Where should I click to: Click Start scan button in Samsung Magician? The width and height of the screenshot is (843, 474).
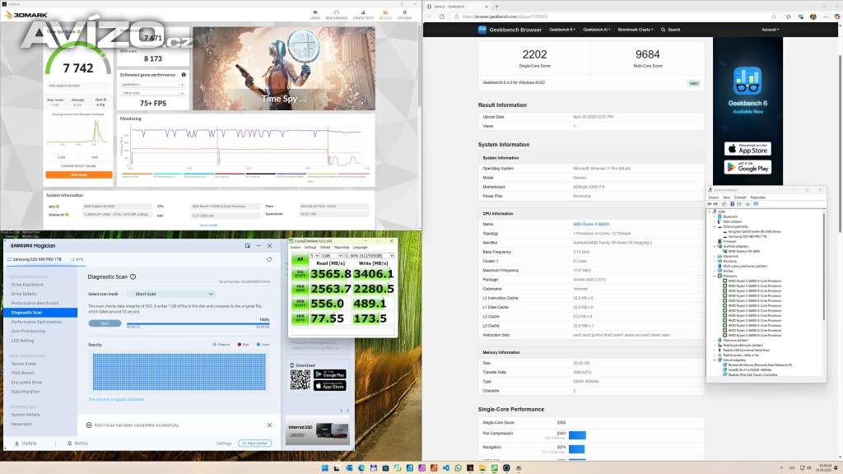[x=105, y=323]
